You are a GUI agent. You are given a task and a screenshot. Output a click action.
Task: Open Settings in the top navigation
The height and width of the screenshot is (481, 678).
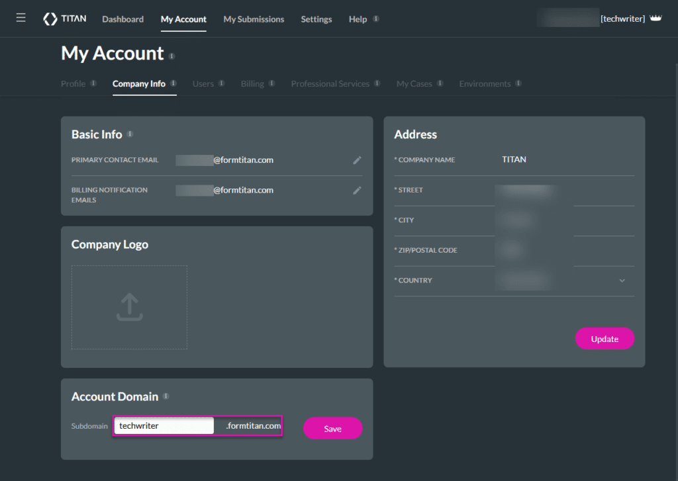[x=316, y=19]
